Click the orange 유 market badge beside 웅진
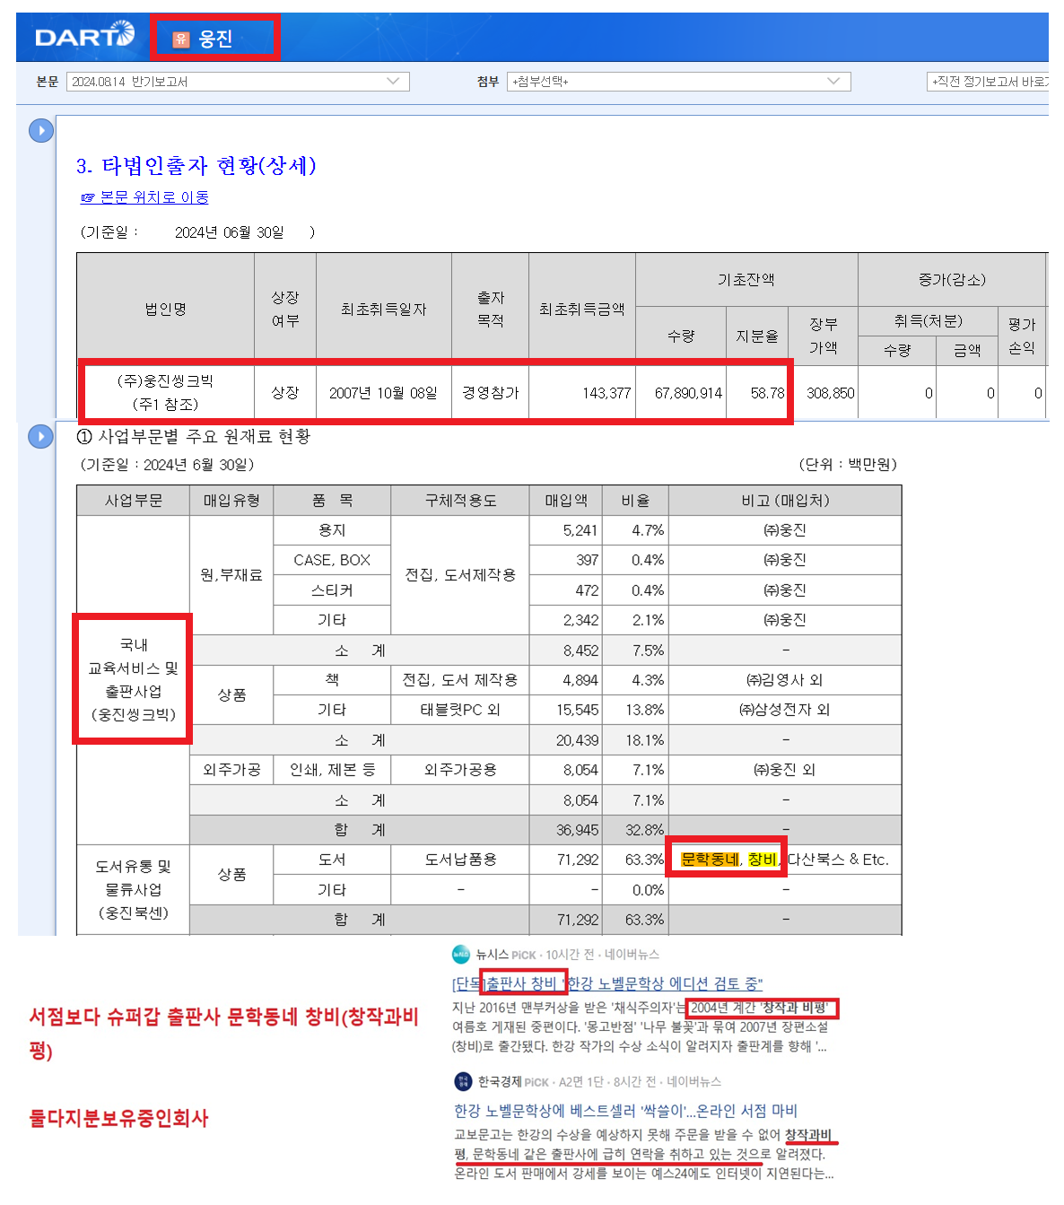The height and width of the screenshot is (1205, 1064). pos(180,39)
